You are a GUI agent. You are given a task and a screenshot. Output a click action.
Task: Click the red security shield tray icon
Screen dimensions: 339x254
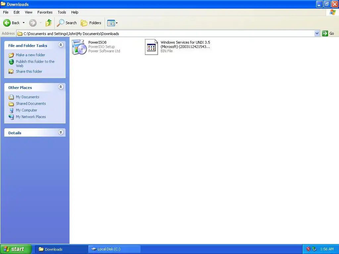click(309, 249)
